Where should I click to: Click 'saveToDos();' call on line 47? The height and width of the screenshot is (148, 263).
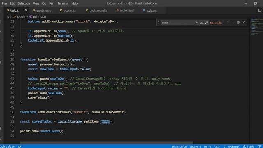(x=40, y=98)
